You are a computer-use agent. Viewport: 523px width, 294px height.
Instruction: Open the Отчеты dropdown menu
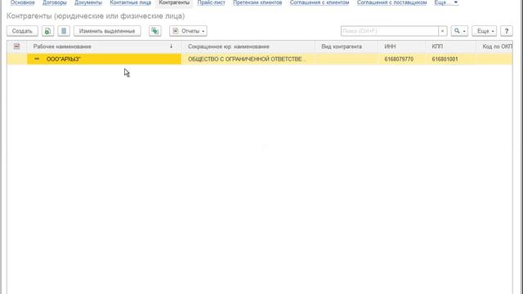click(188, 31)
